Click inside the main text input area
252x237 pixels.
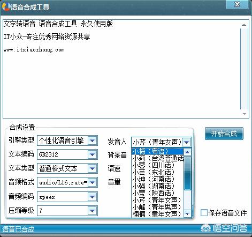pyautogui.click(x=121, y=69)
